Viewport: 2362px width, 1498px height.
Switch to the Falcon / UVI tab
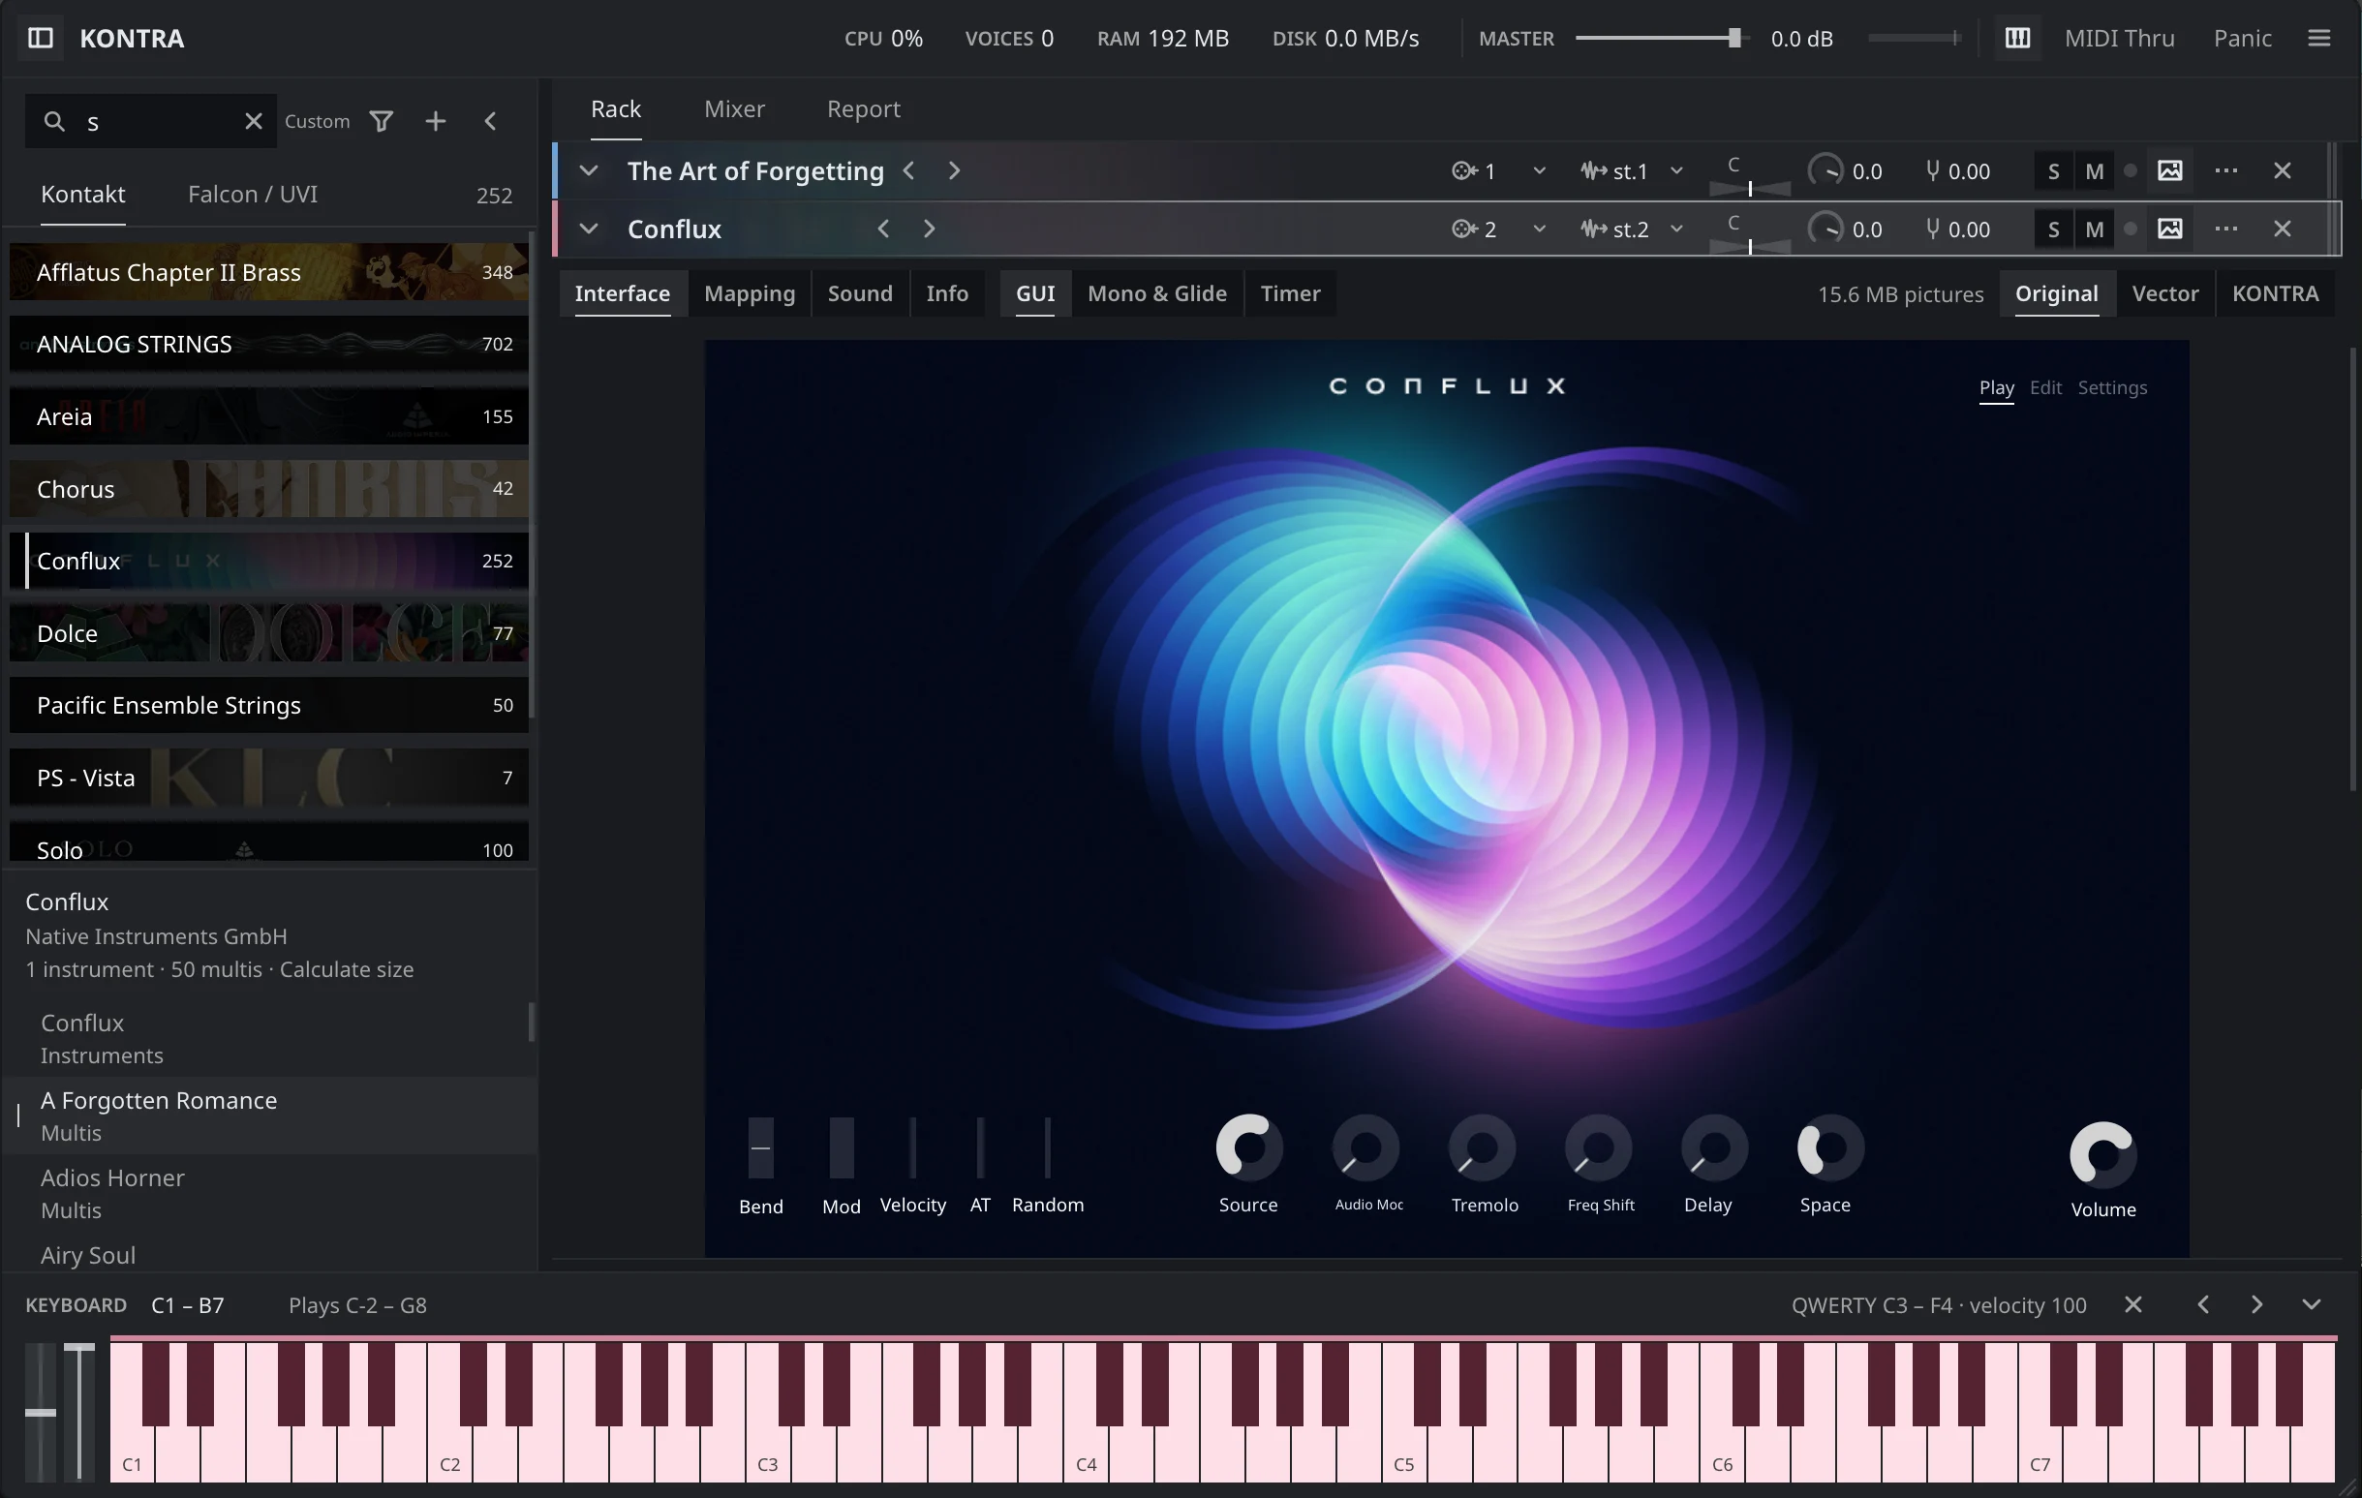(252, 195)
